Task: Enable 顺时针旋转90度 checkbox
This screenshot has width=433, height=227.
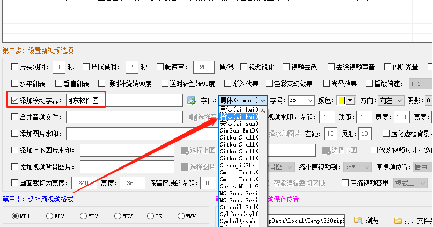Action: (101, 83)
